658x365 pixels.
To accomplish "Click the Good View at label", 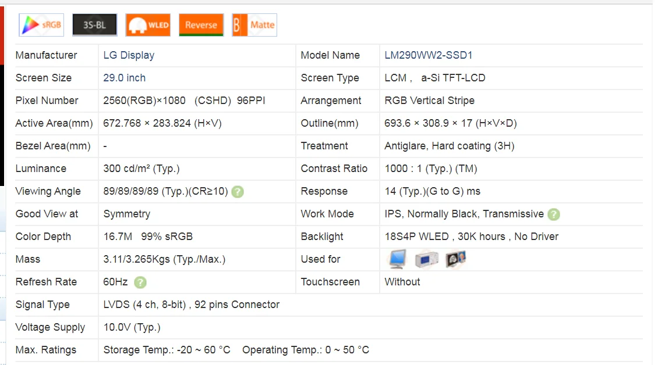I will point(47,214).
